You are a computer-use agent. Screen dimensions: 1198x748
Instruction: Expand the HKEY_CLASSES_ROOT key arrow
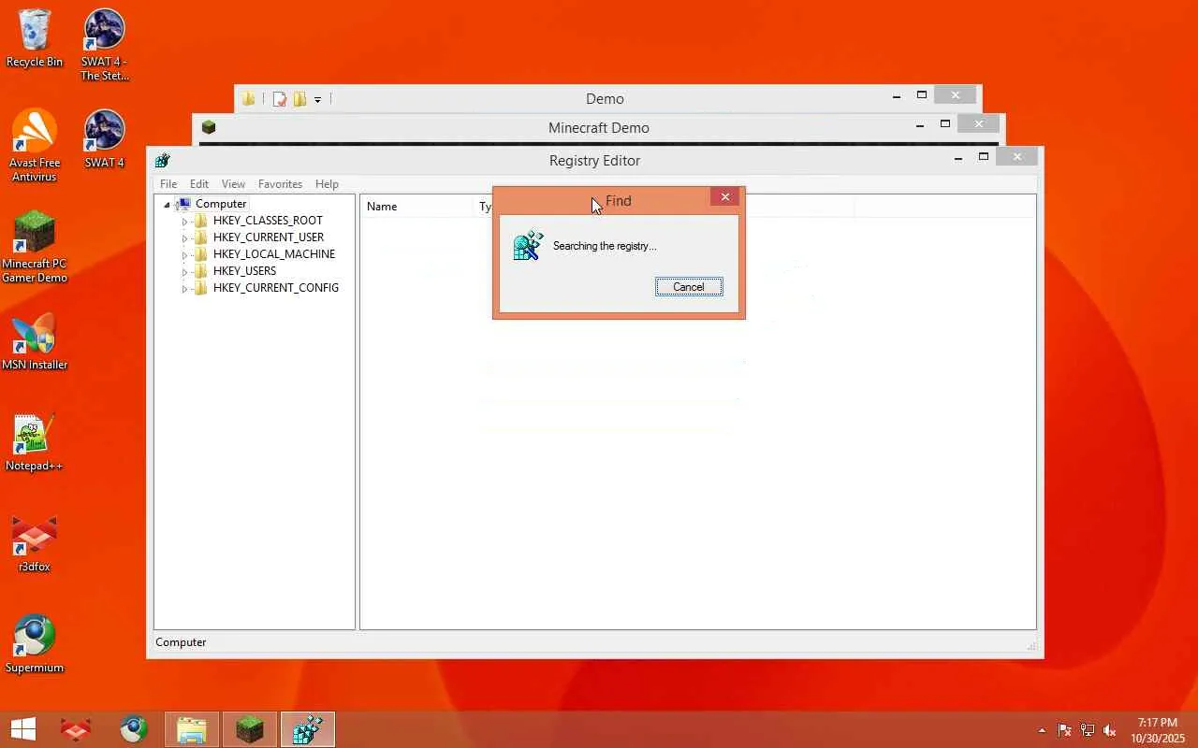[184, 222]
